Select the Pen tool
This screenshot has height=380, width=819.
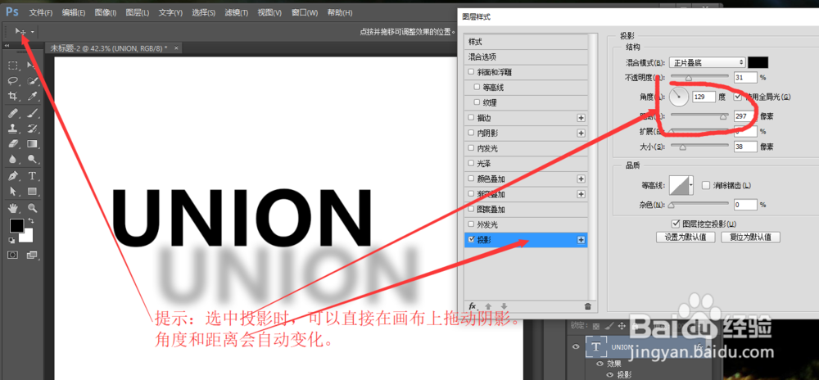tap(13, 176)
